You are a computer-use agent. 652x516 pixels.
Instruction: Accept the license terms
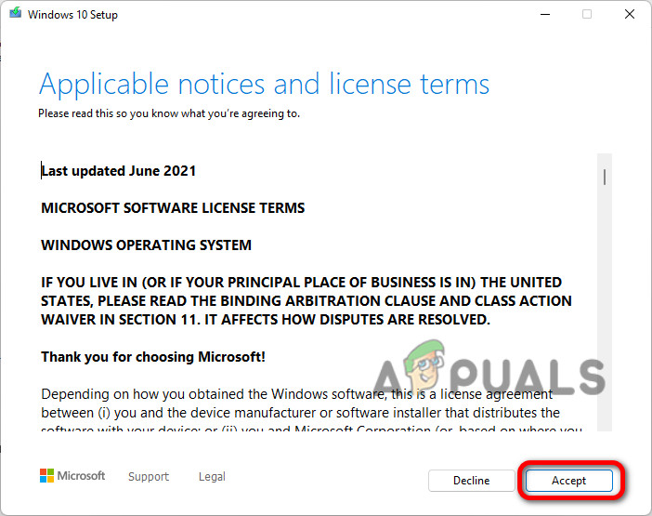pos(568,481)
